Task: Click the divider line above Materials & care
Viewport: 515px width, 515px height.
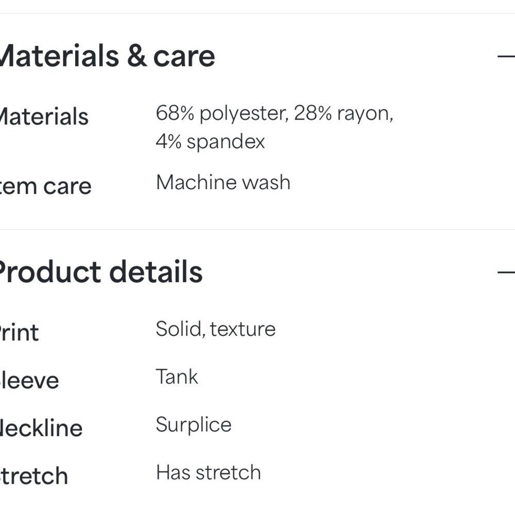Action: pyautogui.click(x=257, y=13)
